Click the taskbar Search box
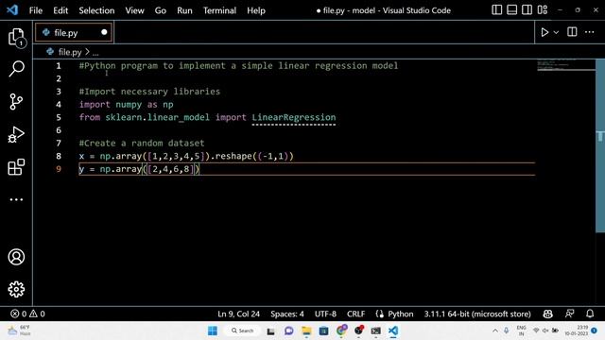This screenshot has height=340, width=605. click(x=242, y=331)
